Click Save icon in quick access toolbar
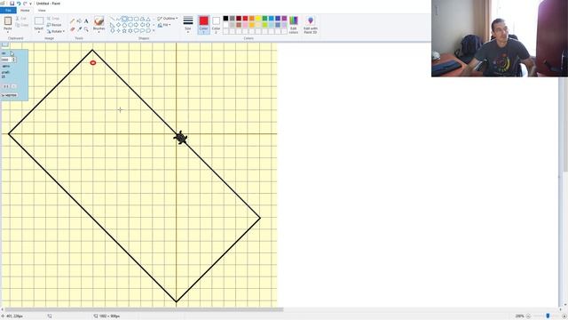Viewport: 568px width, 320px height. (12, 4)
